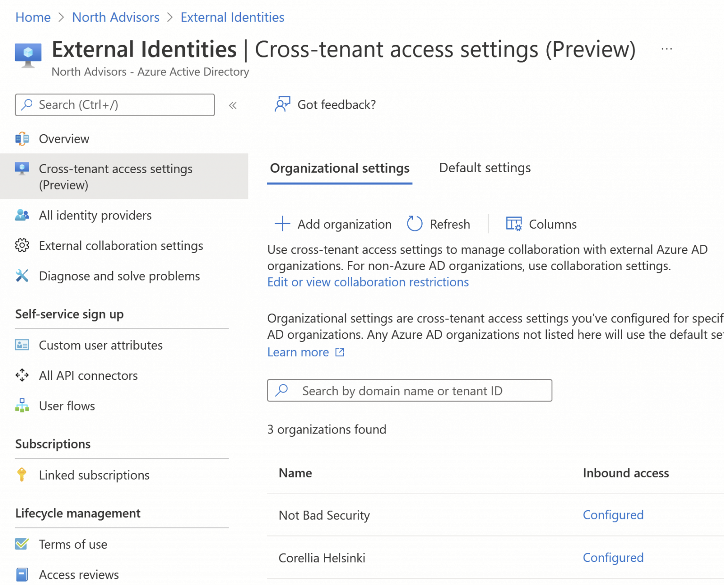The height and width of the screenshot is (585, 724).
Task: Click the Refresh button label
Action: [x=450, y=224]
